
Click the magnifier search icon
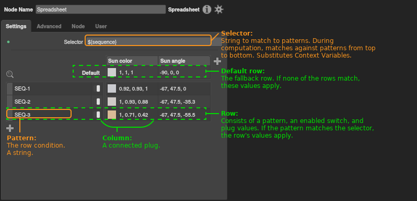(x=10, y=74)
